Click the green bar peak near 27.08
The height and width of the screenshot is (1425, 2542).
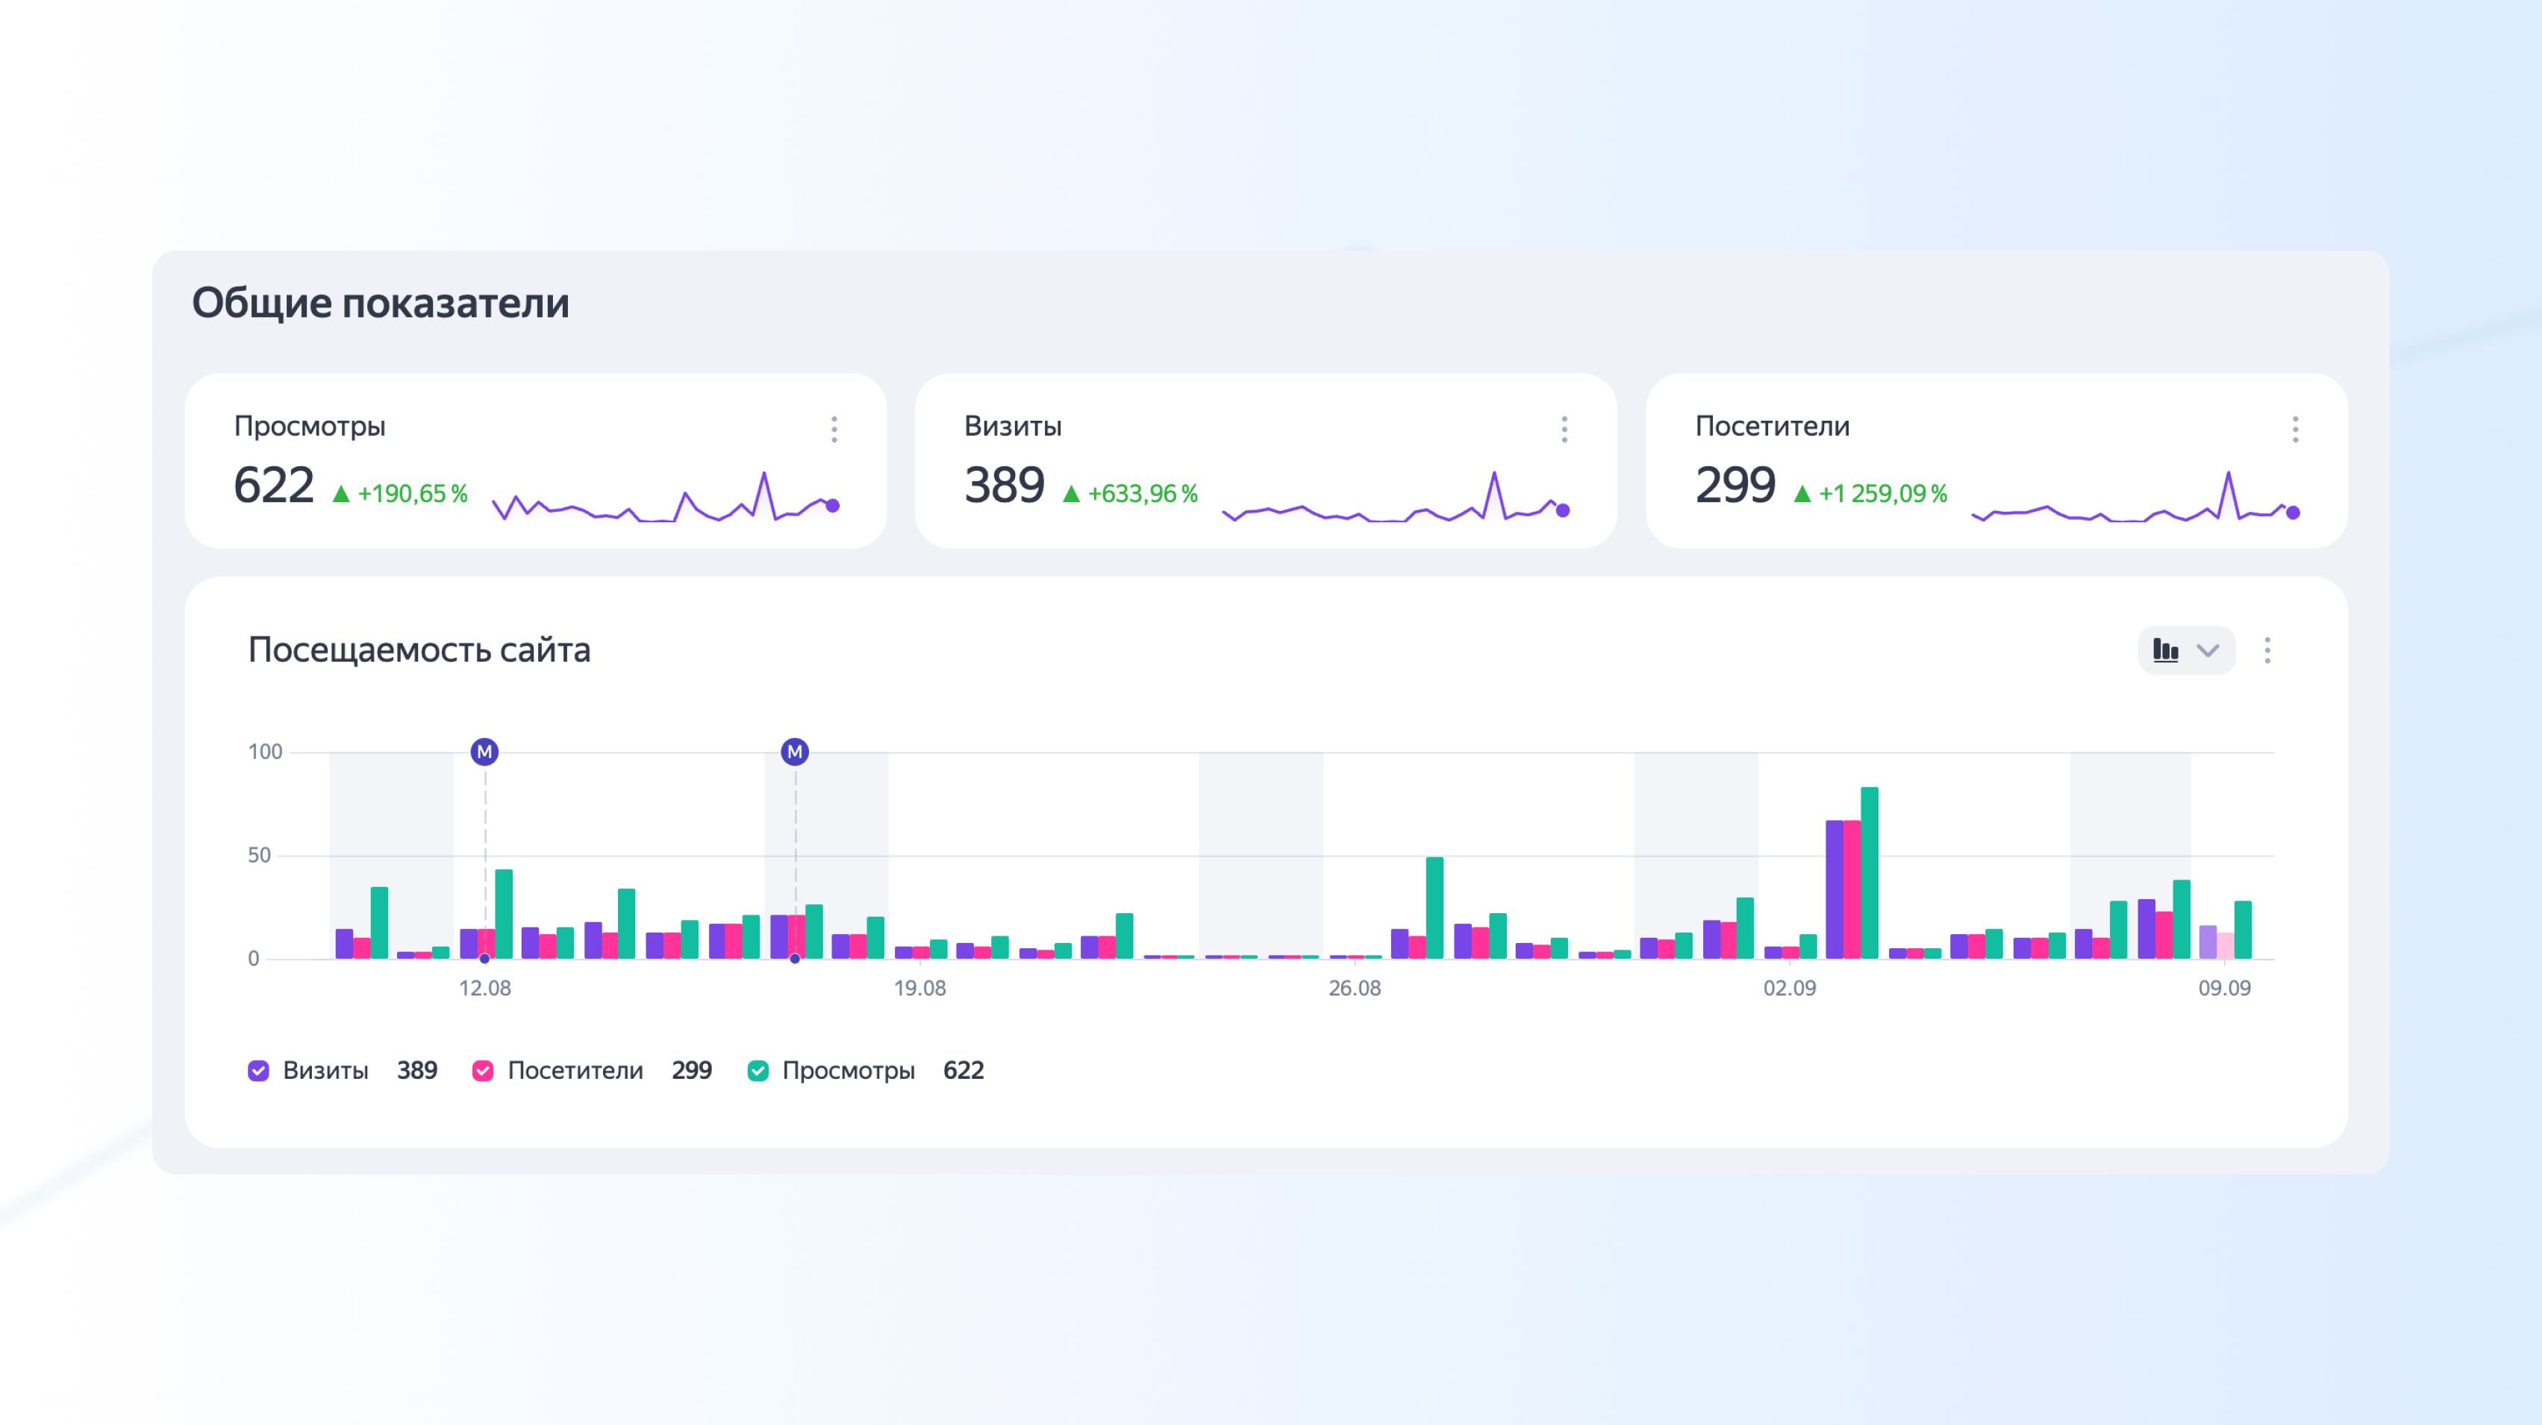pos(1434,907)
